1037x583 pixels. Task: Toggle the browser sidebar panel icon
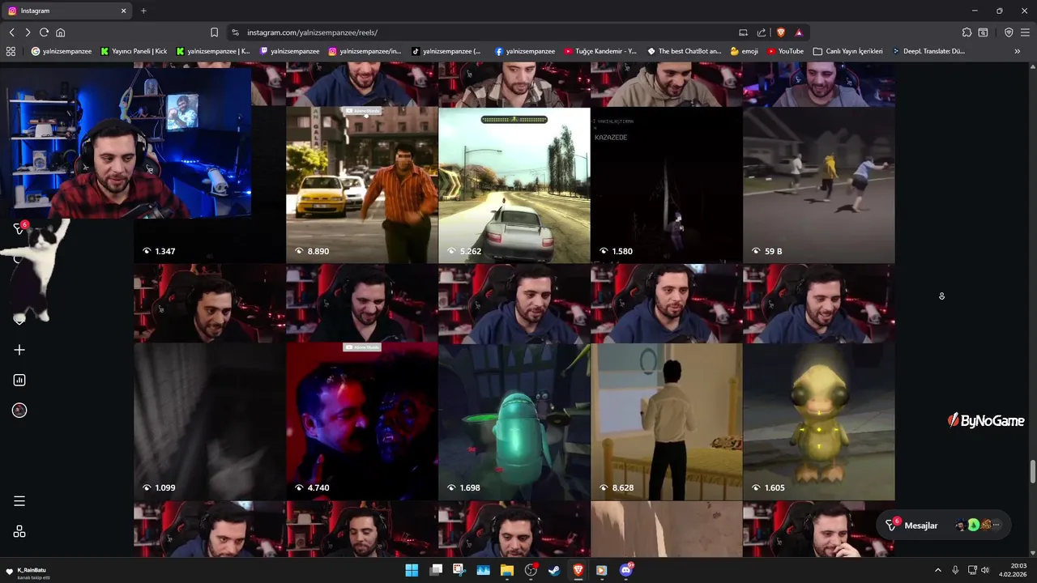click(983, 32)
